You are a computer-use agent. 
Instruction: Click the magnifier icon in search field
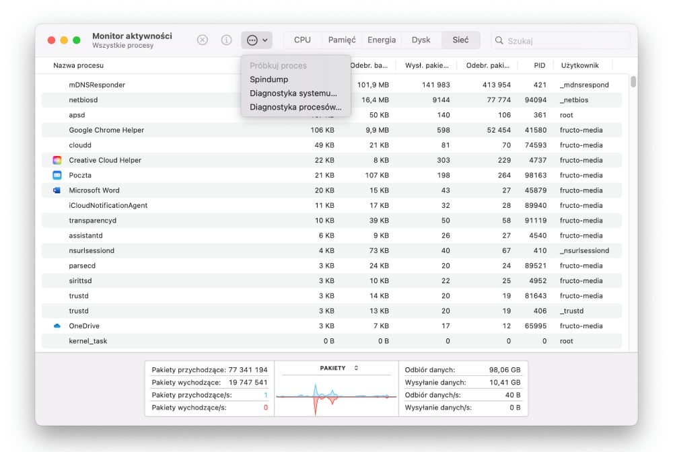[499, 40]
